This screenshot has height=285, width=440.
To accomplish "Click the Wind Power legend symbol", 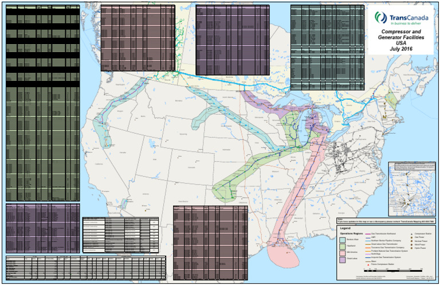I will (x=412, y=244).
